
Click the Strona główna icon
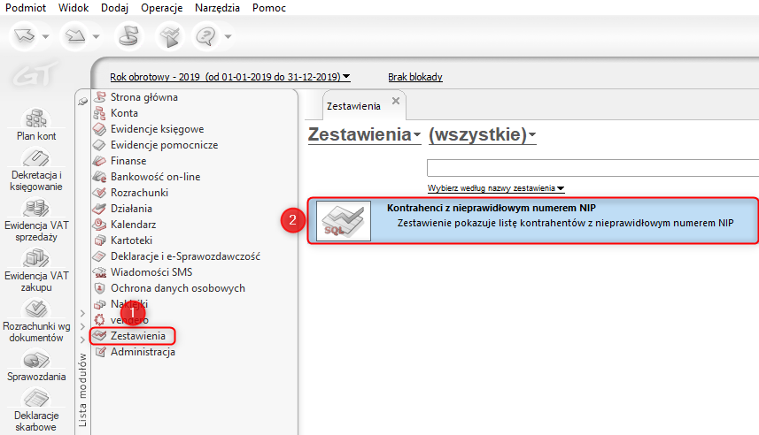tap(100, 97)
